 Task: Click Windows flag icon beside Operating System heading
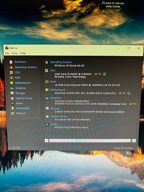click(46, 62)
